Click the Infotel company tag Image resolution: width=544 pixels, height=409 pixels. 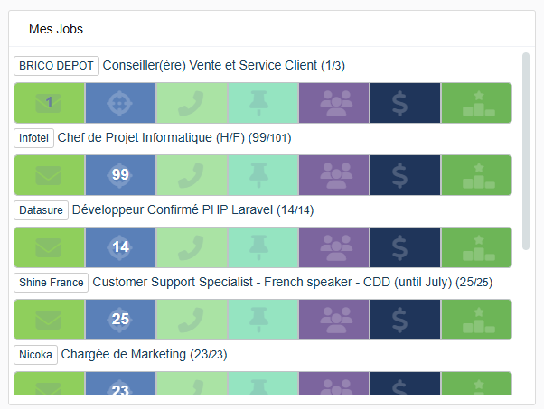pos(33,138)
